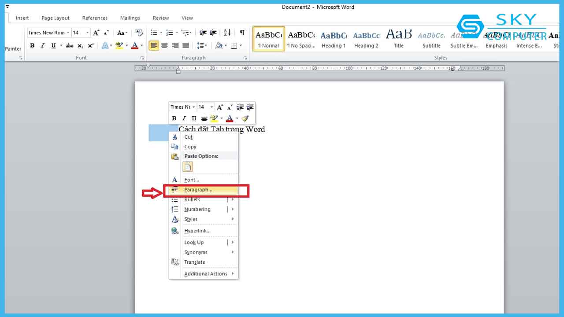
Task: Toggle Bold in the ribbon Font group
Action: click(32, 45)
